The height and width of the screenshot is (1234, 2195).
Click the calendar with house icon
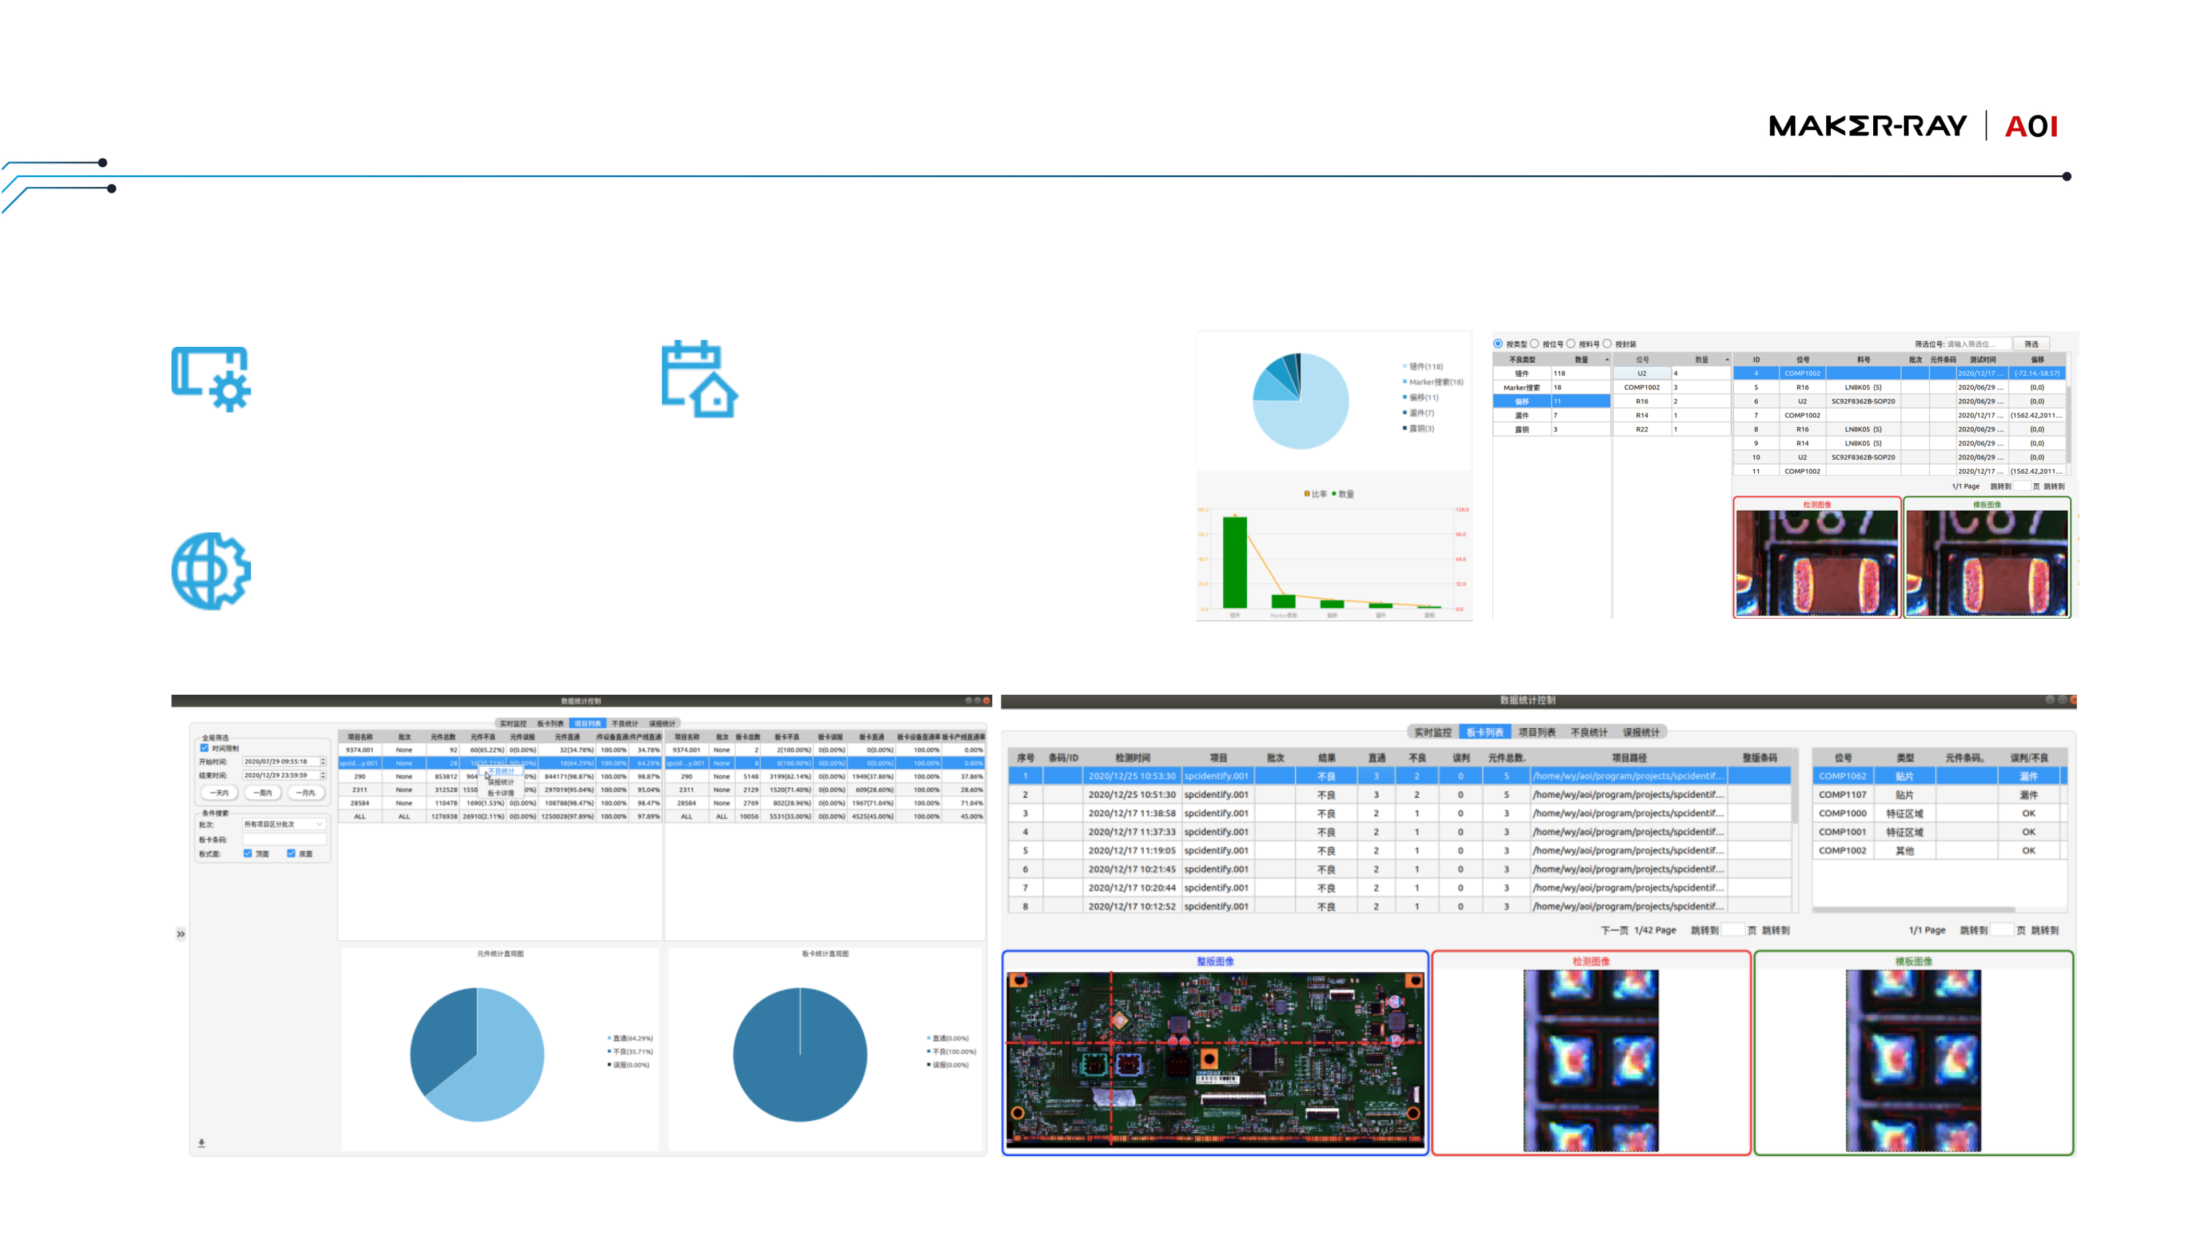pos(699,379)
